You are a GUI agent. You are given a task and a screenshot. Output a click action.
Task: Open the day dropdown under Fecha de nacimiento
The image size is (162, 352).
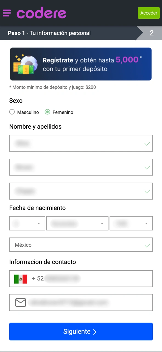pyautogui.click(x=27, y=223)
